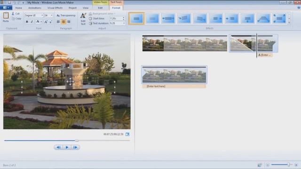Select the third text effect thumbnail
This screenshot has height=169, width=301.
(168, 19)
